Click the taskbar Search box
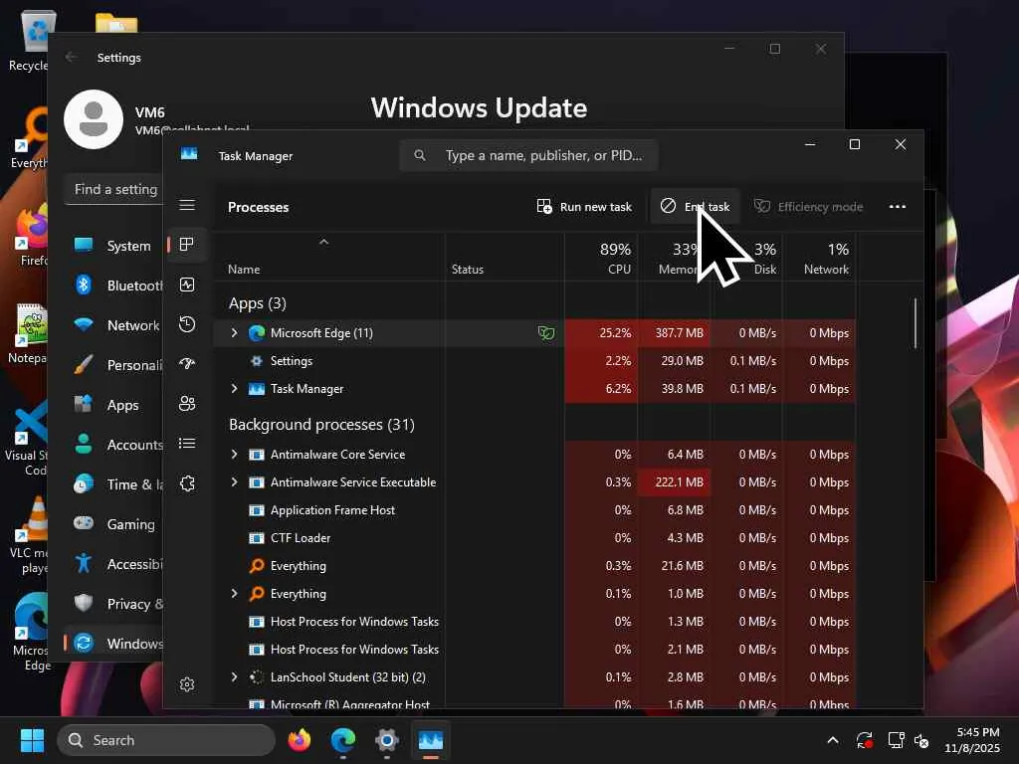 coord(166,740)
